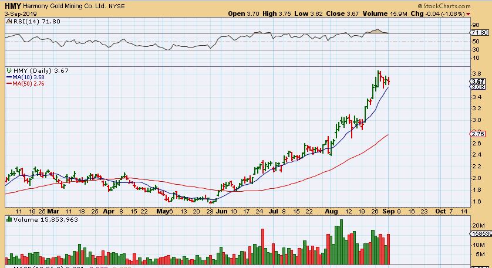The height and width of the screenshot is (268, 492).
Task: Click the red down-arrow change indicator
Action: pyautogui.click(x=468, y=14)
